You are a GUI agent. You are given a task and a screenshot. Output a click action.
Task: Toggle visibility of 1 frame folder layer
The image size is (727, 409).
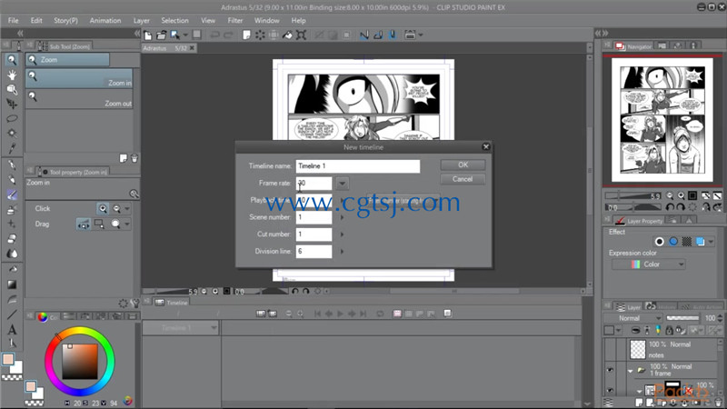click(610, 370)
